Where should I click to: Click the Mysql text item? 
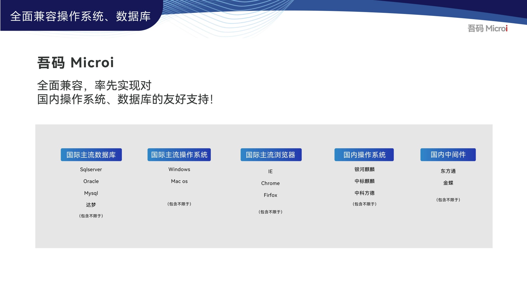[x=91, y=193]
